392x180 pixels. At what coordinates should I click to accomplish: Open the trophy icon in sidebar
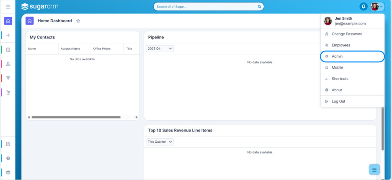tap(8, 92)
